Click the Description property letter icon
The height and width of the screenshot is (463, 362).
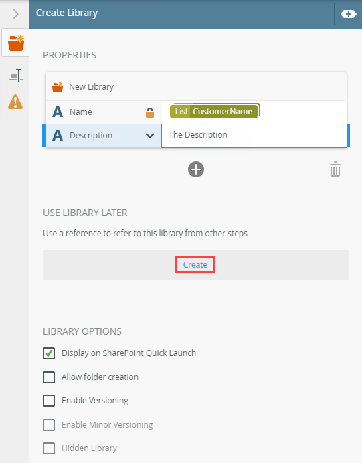click(58, 136)
